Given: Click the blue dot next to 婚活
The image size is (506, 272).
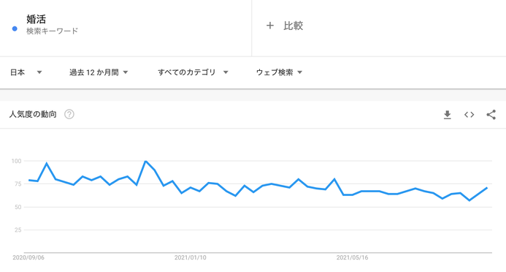Looking at the screenshot, I should click(x=15, y=29).
